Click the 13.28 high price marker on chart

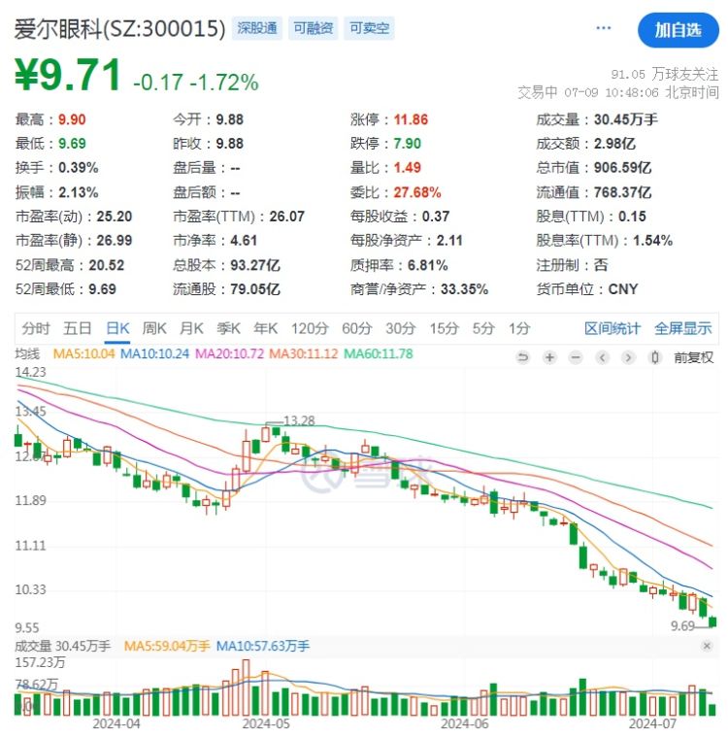[299, 420]
